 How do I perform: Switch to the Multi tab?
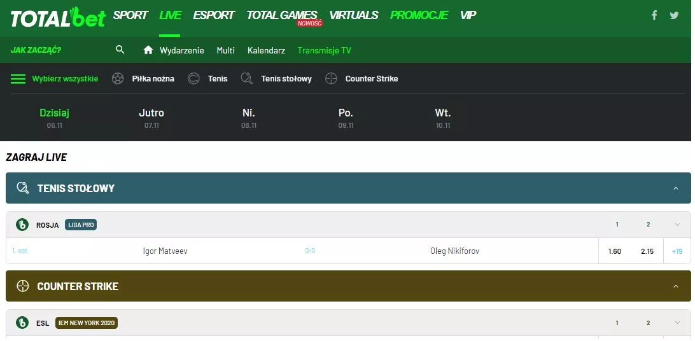coord(225,50)
